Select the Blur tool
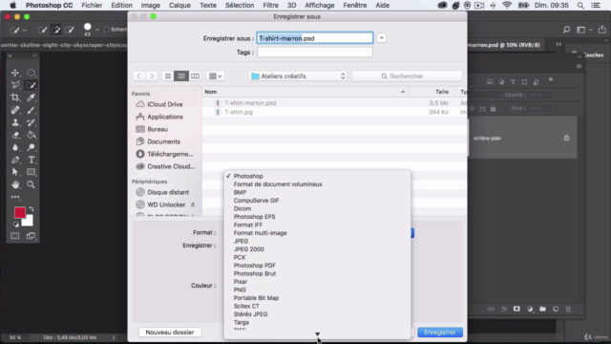 15,147
